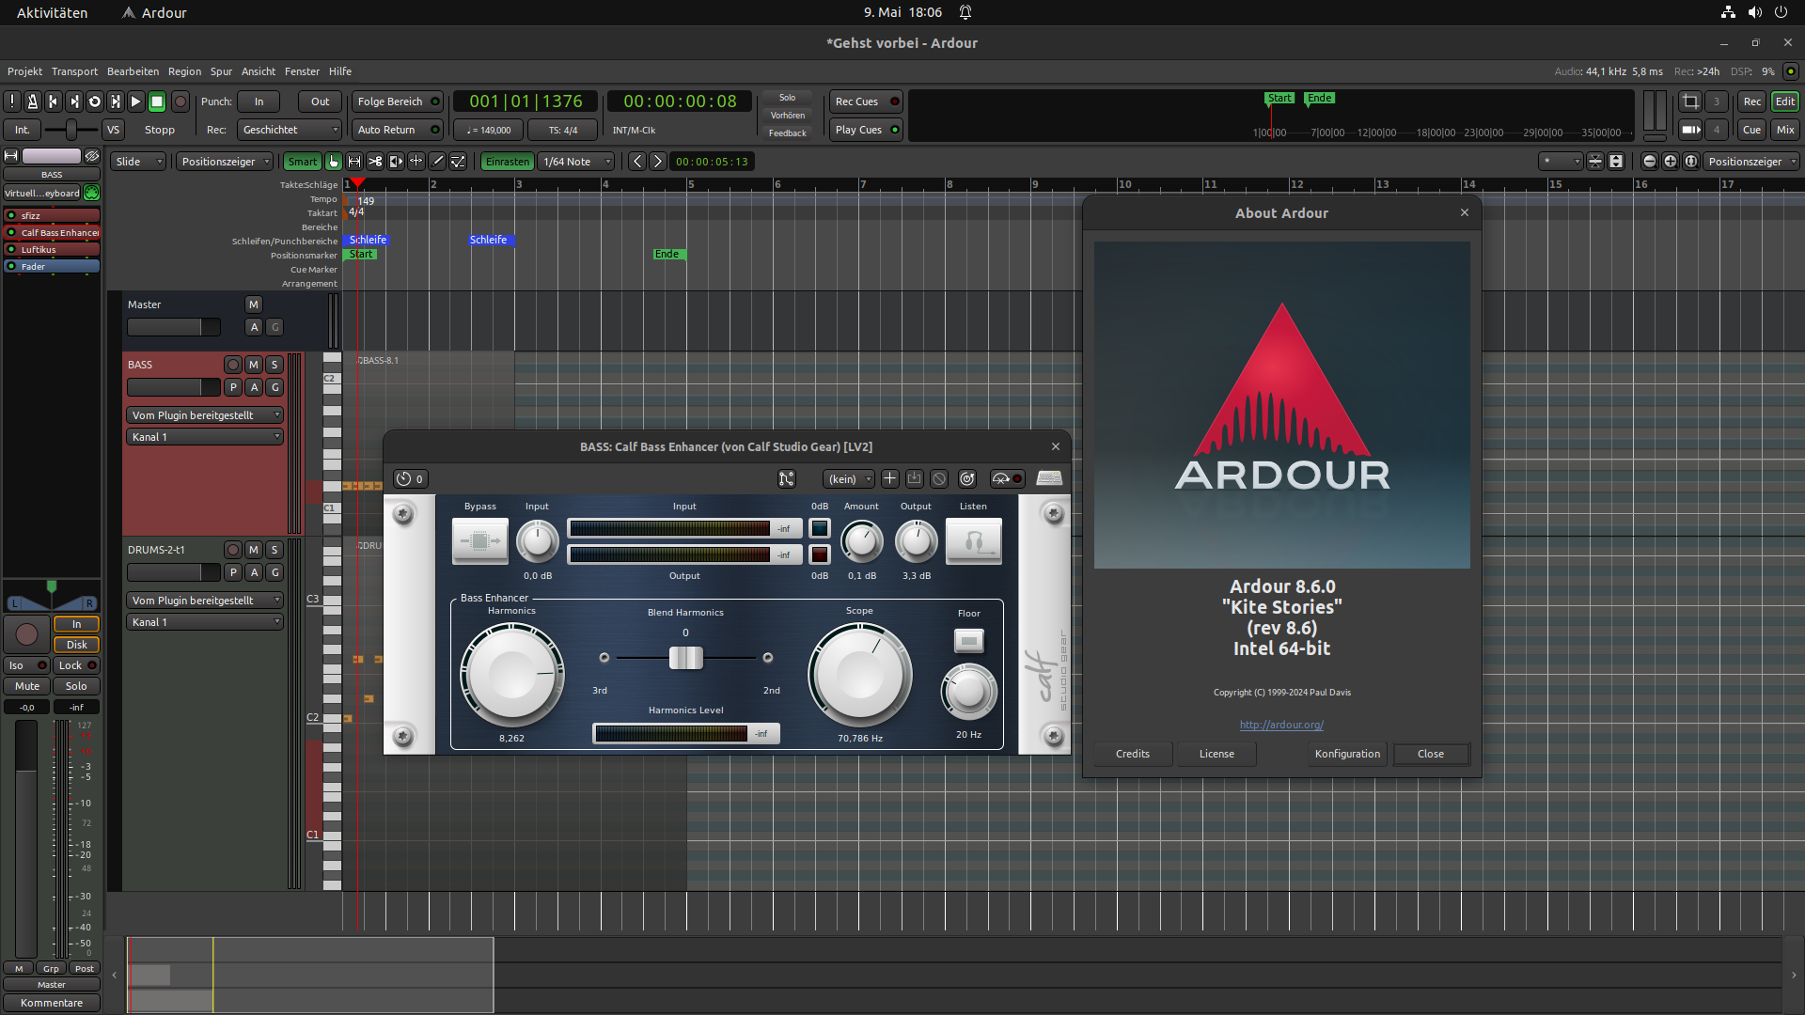Click the zoom in magnifier in editor toolbar

pos(1670,162)
